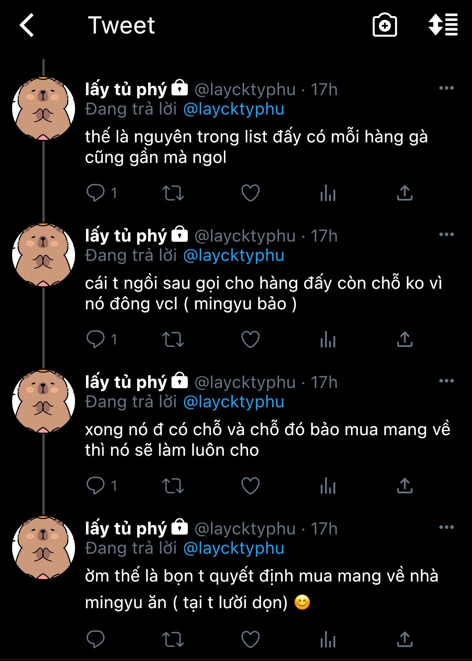
Task: Reply to the "hàng gà" tweet
Action: [96, 193]
